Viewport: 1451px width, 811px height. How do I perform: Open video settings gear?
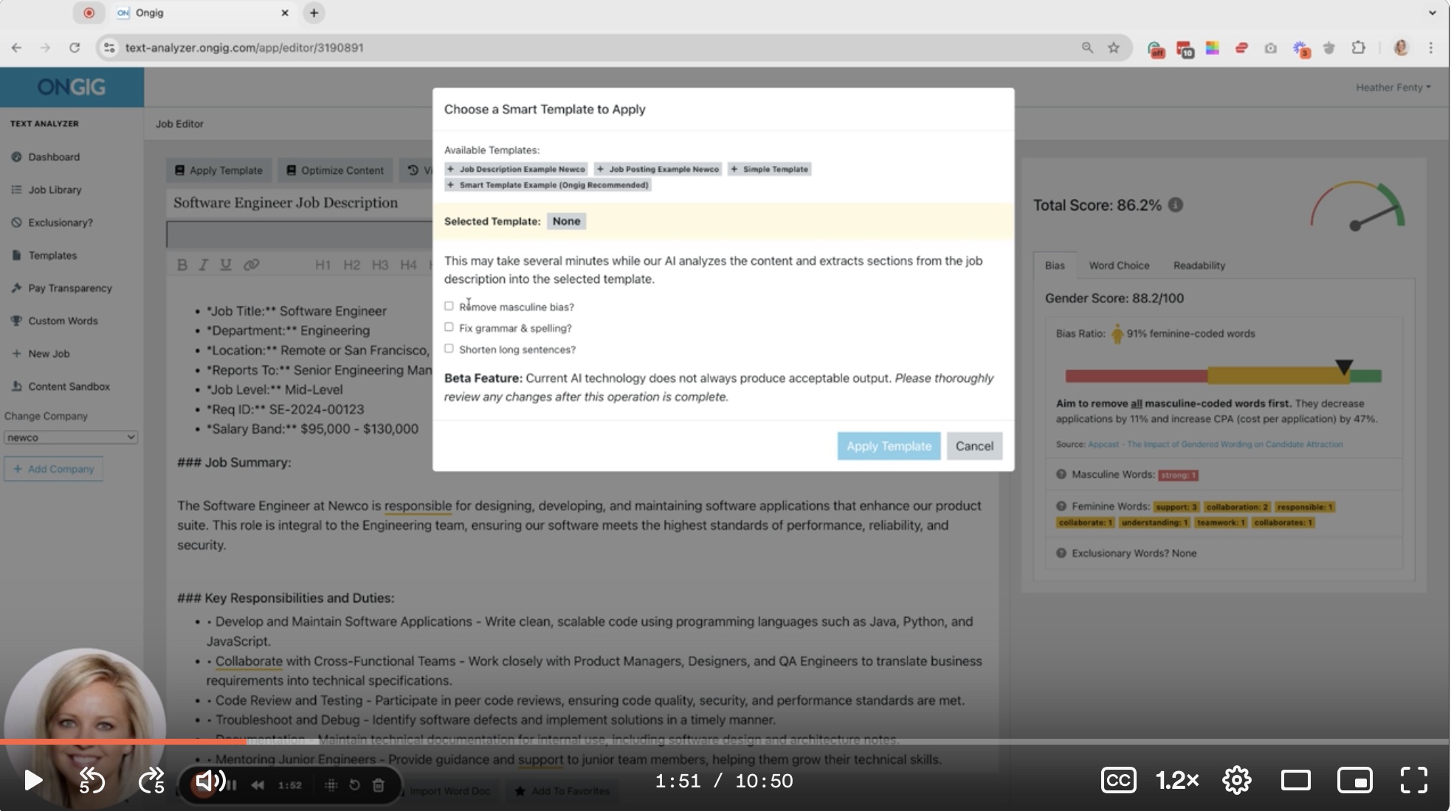1236,780
